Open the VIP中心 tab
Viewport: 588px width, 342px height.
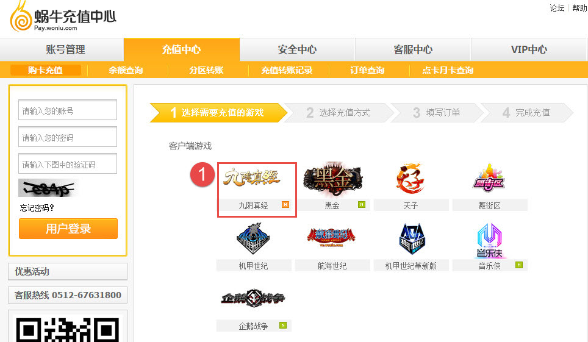coord(529,49)
